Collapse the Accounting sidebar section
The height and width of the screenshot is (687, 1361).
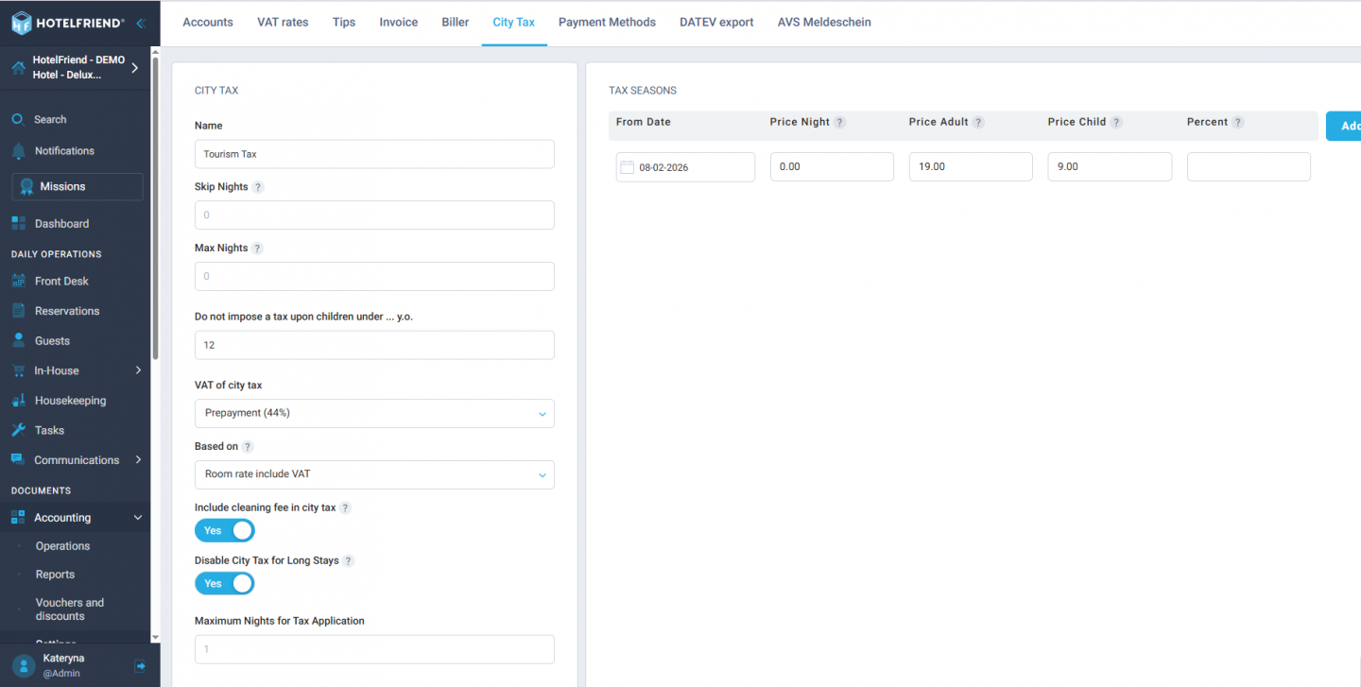pos(138,518)
